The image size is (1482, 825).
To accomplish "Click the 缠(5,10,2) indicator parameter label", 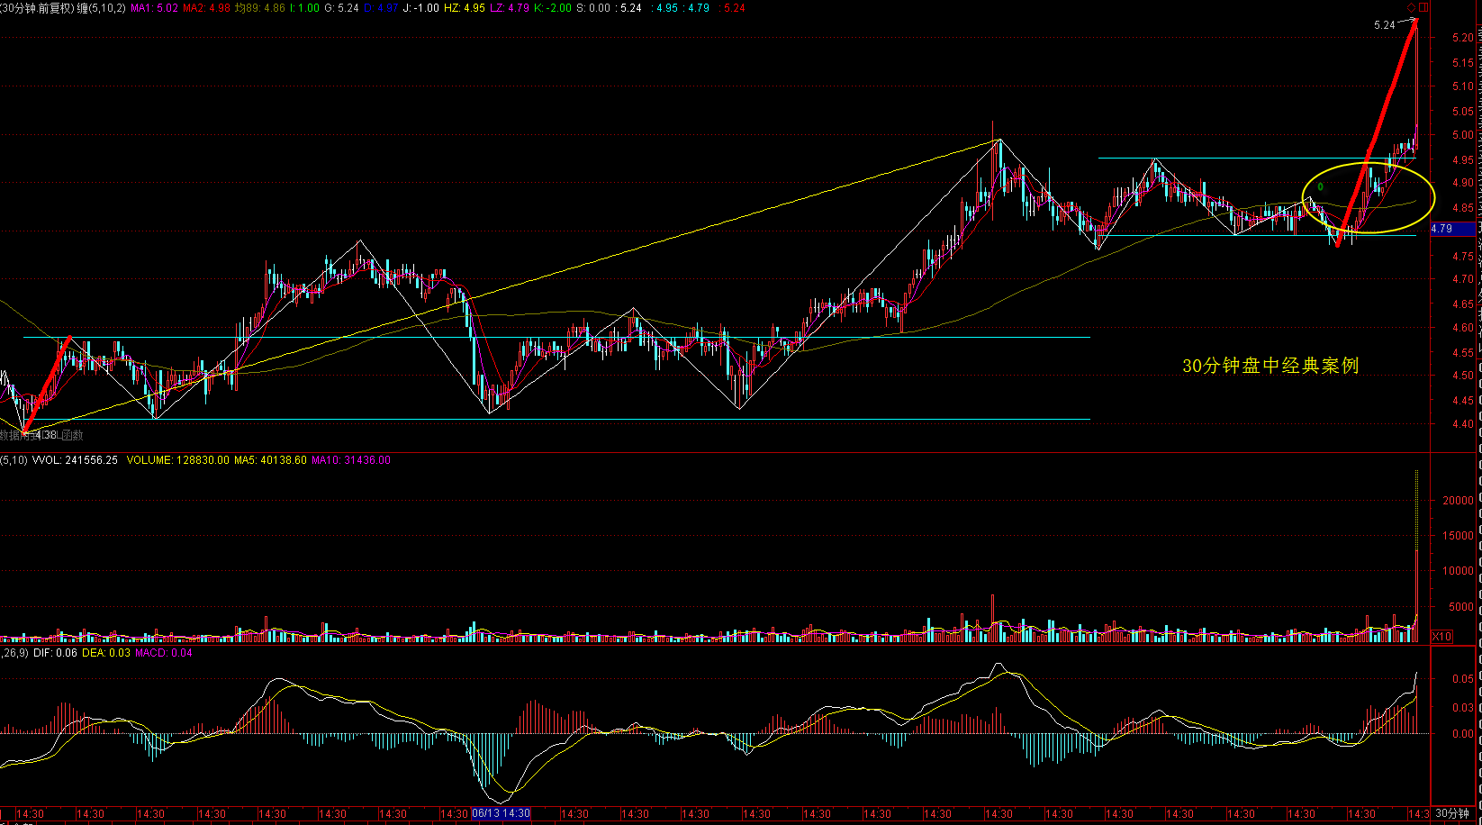I will (101, 8).
